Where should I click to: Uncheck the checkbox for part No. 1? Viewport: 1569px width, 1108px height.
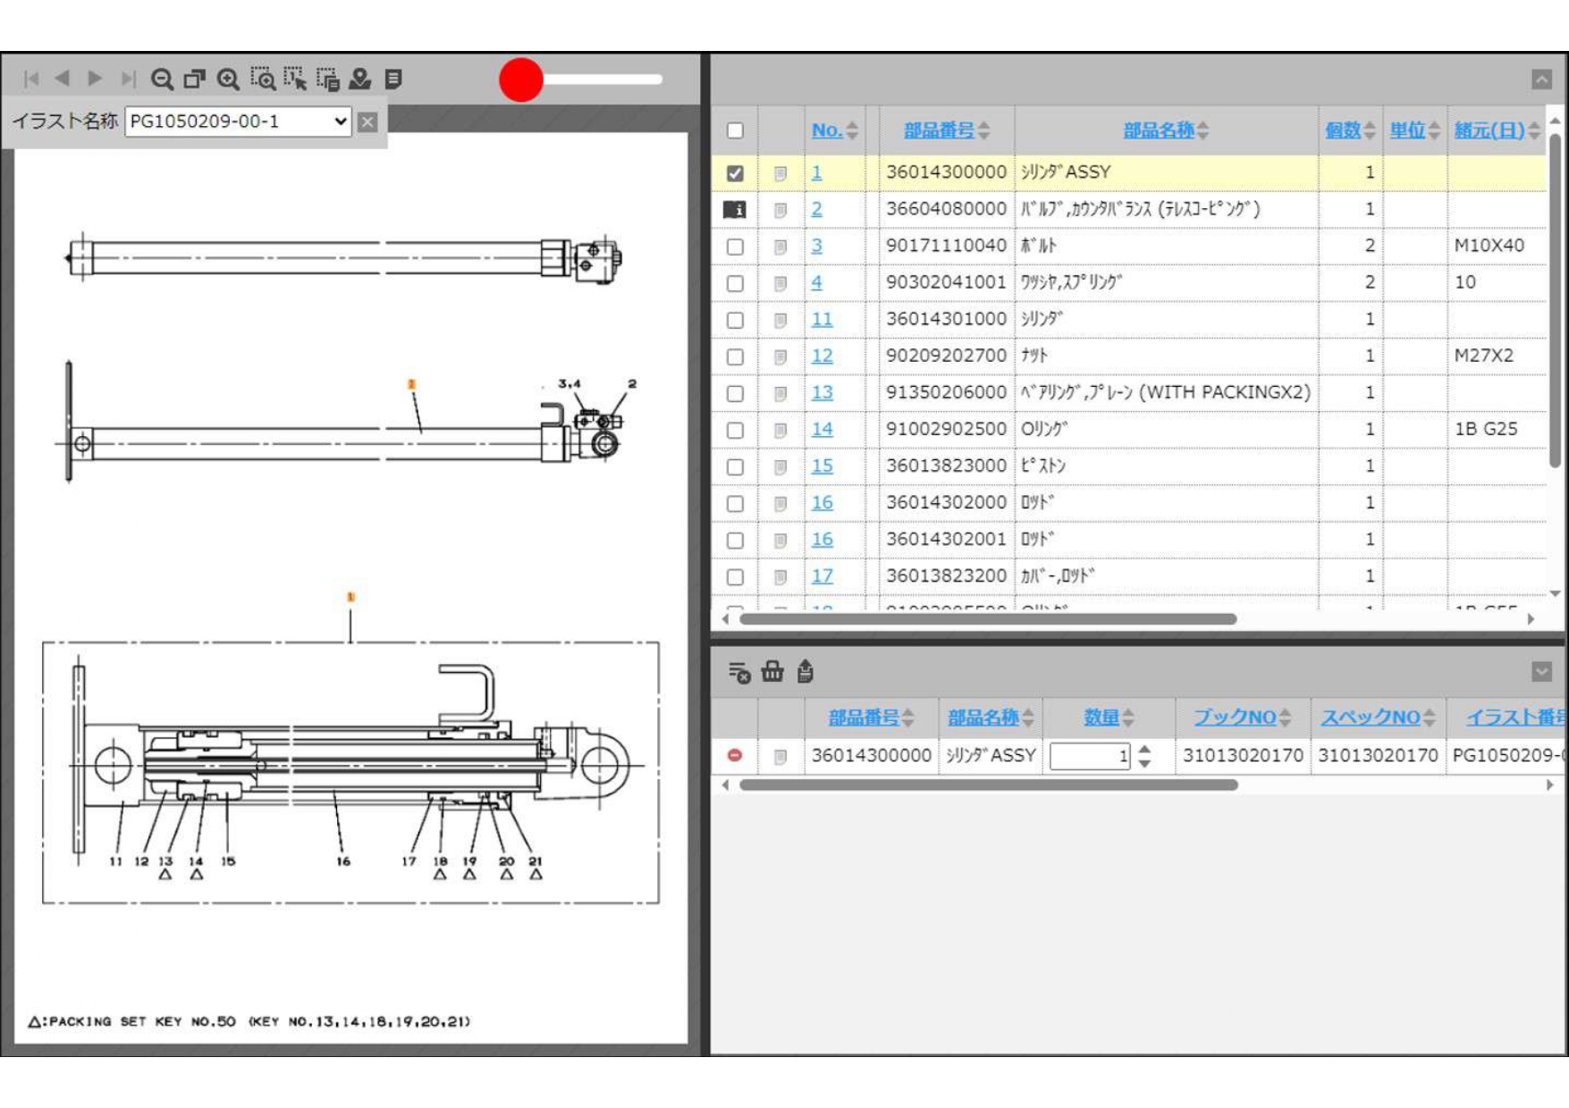[x=735, y=173]
